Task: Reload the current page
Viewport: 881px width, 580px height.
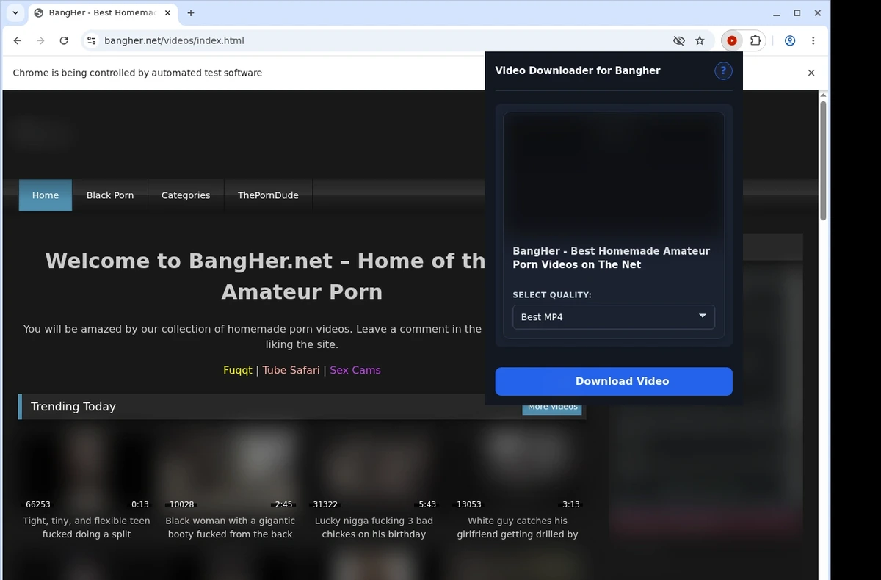Action: point(64,40)
